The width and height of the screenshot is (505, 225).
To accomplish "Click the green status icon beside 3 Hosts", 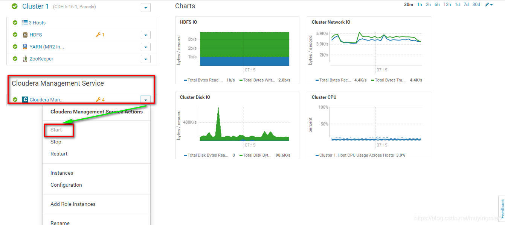I will (15, 23).
